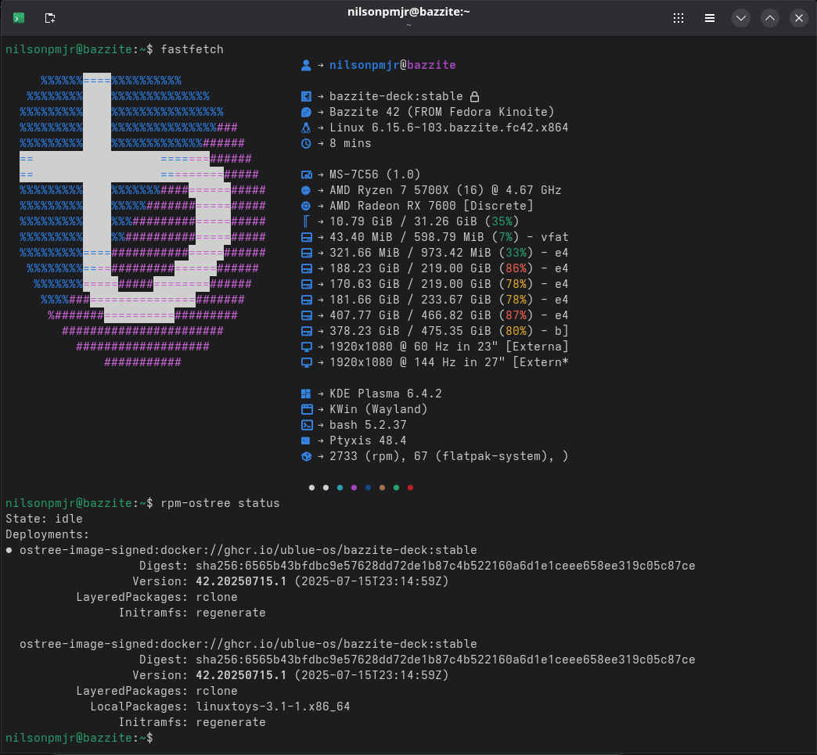
Task: Click the disk icon beside 43.40 MiB
Action: click(307, 237)
